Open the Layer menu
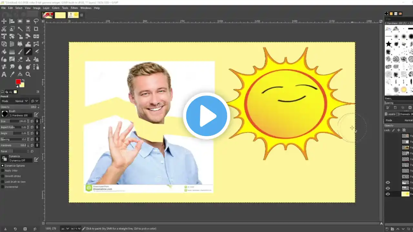Image resolution: width=413 pixels, height=232 pixels. 46,8
